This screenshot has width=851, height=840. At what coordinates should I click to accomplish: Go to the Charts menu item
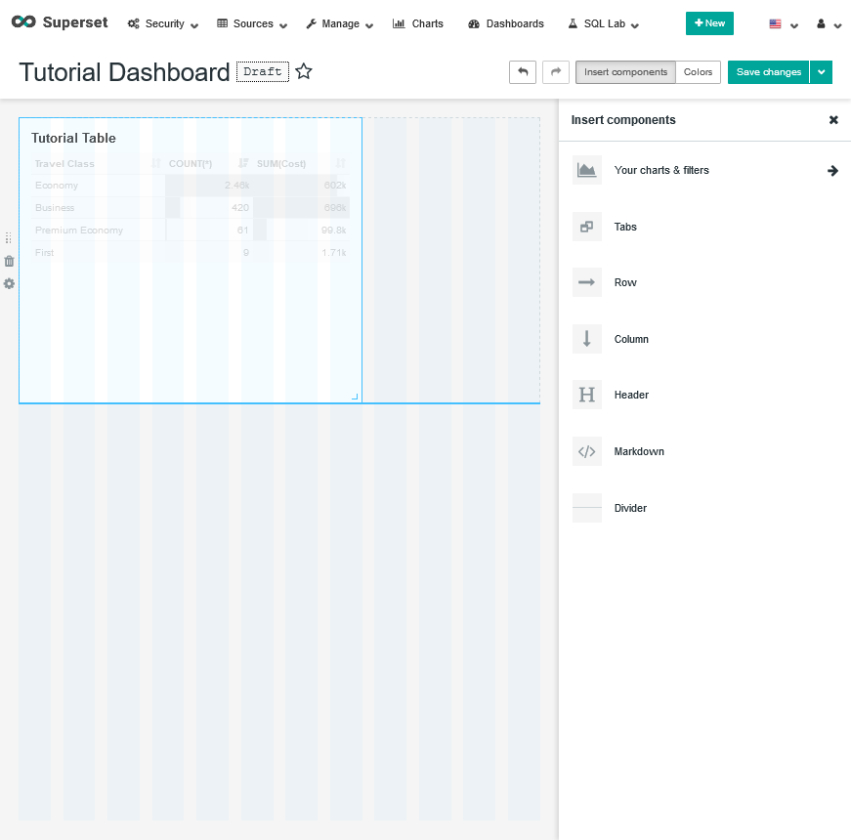click(x=418, y=23)
